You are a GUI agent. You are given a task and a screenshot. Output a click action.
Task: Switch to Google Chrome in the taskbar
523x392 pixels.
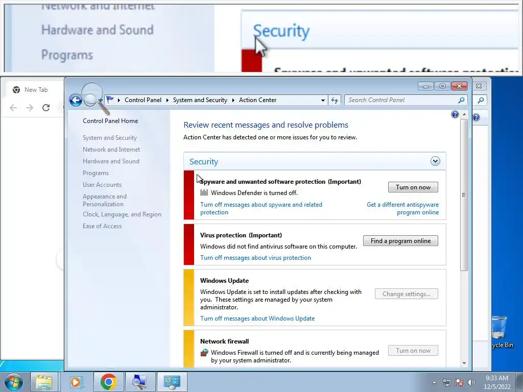pos(108,382)
